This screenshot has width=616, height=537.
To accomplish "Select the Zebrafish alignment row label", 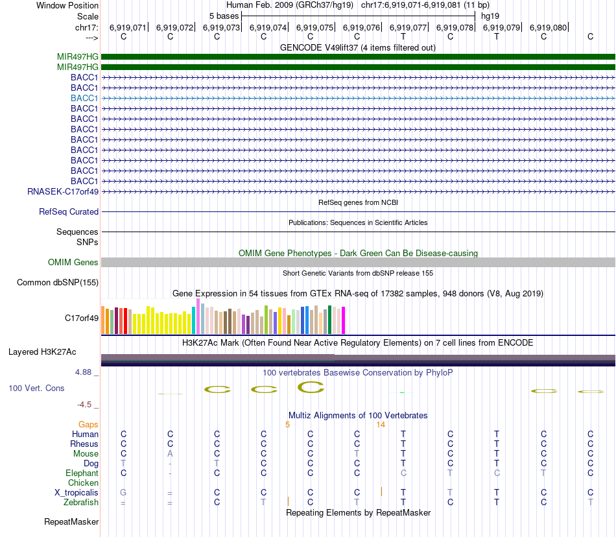I will point(81,502).
